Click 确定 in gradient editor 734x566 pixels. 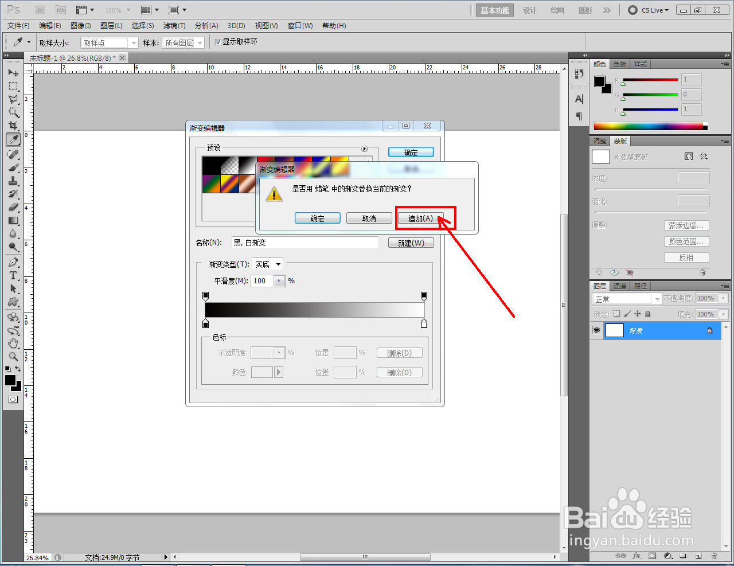click(411, 153)
